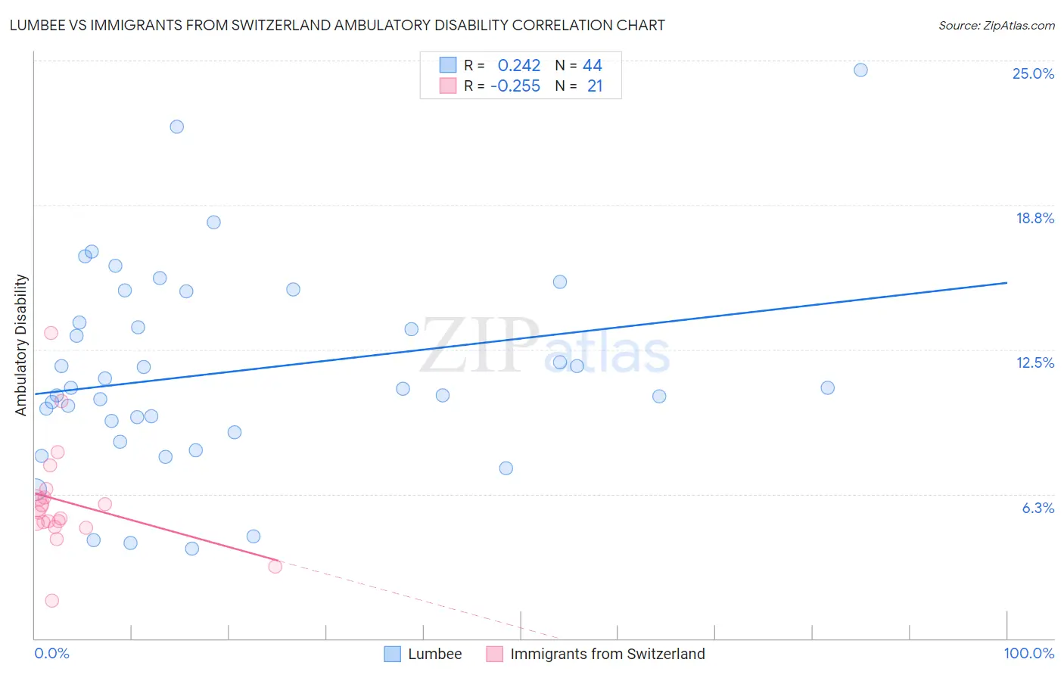Click the Lumbee legend color swatch at bottom
This screenshot has width=1064, height=675.
click(392, 654)
